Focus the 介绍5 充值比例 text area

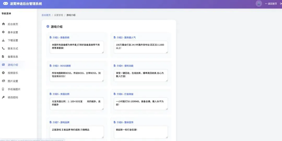coord(77,104)
